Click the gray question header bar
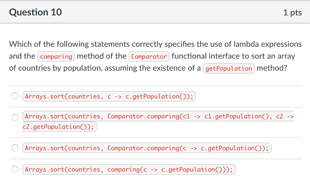This screenshot has width=310, height=190. pyautogui.click(x=155, y=12)
